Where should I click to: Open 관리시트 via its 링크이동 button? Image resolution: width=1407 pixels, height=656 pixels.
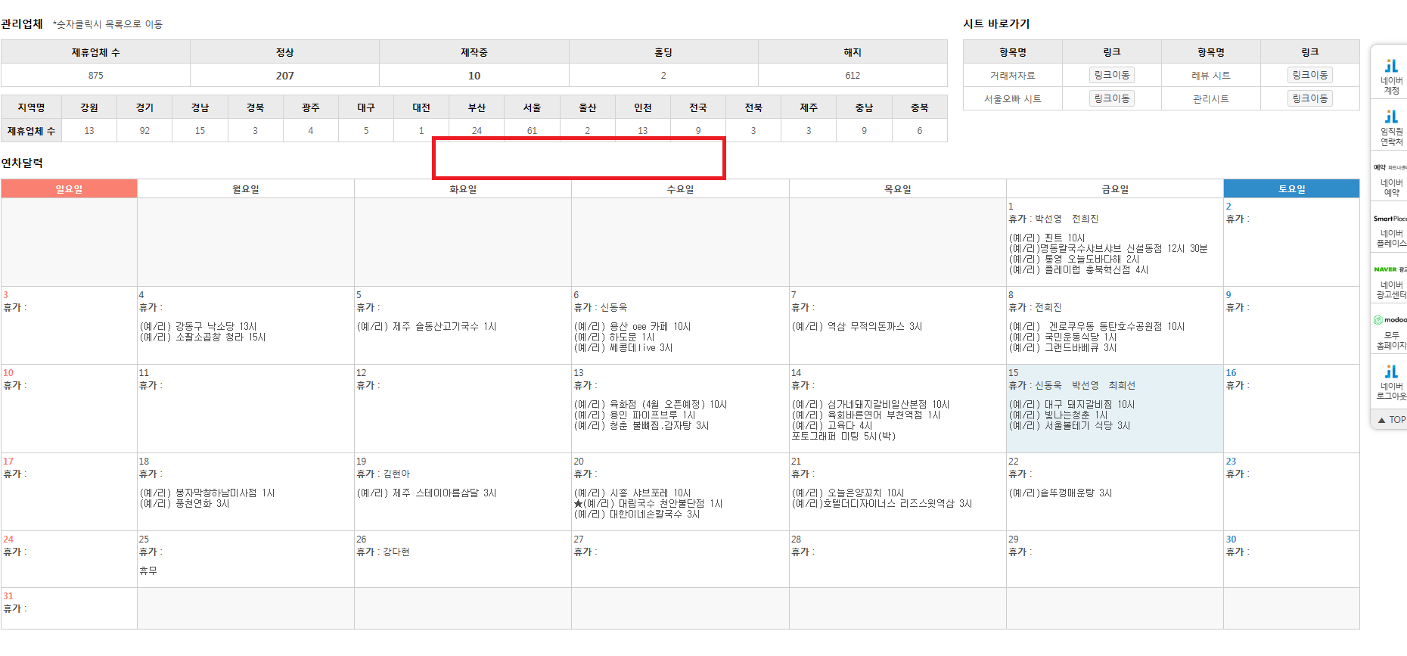coord(1309,98)
